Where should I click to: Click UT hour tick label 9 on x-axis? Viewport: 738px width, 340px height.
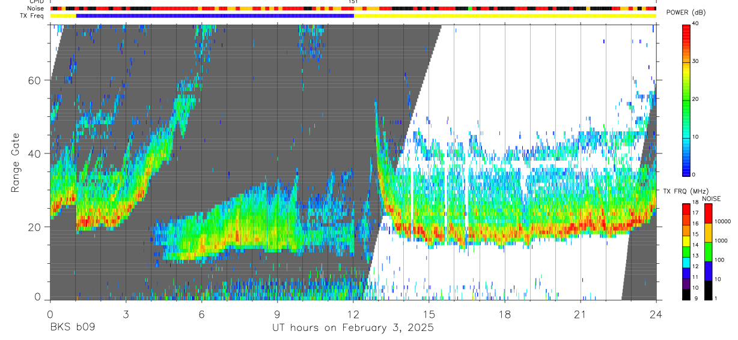(277, 314)
